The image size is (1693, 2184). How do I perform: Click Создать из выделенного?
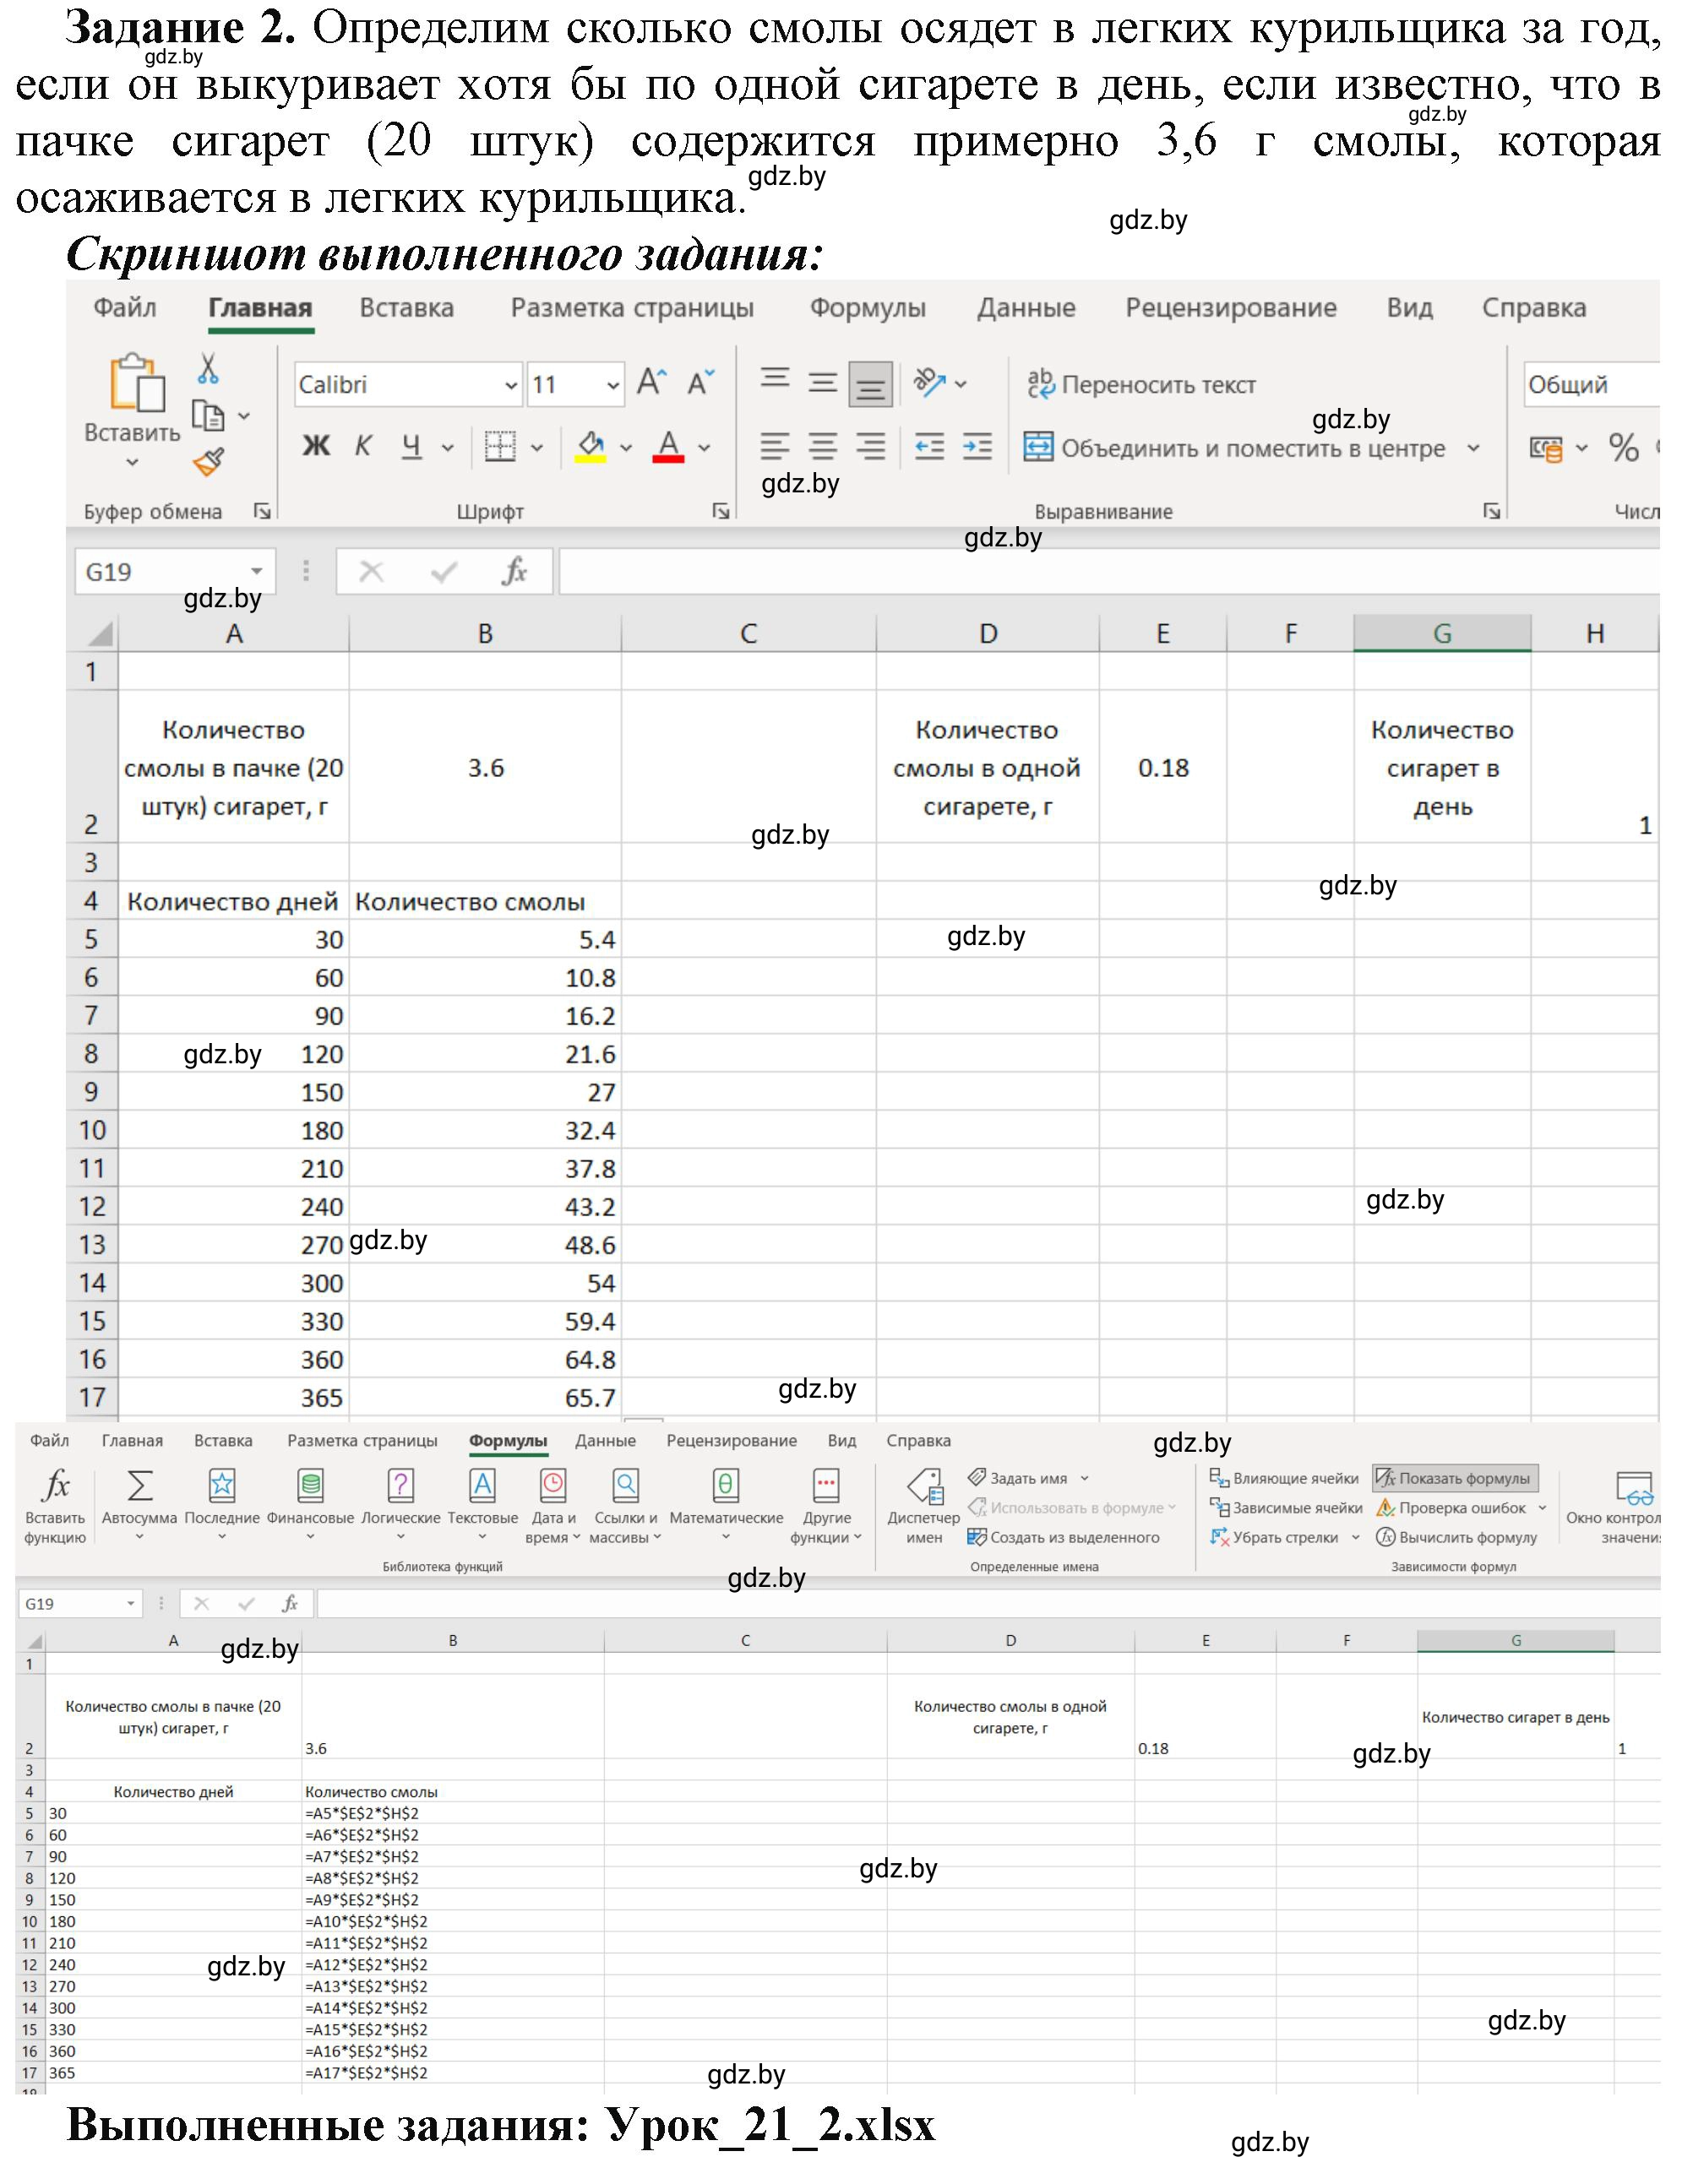point(1064,1538)
